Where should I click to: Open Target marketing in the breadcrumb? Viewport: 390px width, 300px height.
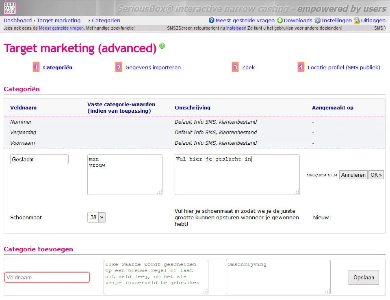coord(58,20)
